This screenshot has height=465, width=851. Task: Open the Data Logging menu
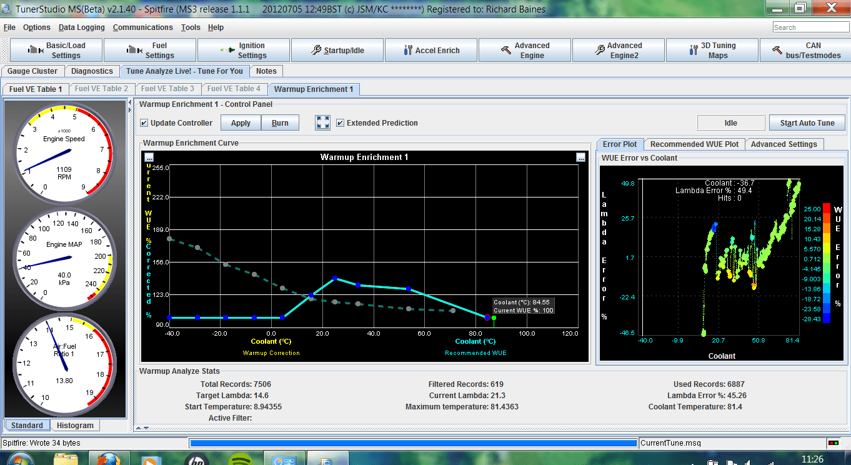coord(82,27)
